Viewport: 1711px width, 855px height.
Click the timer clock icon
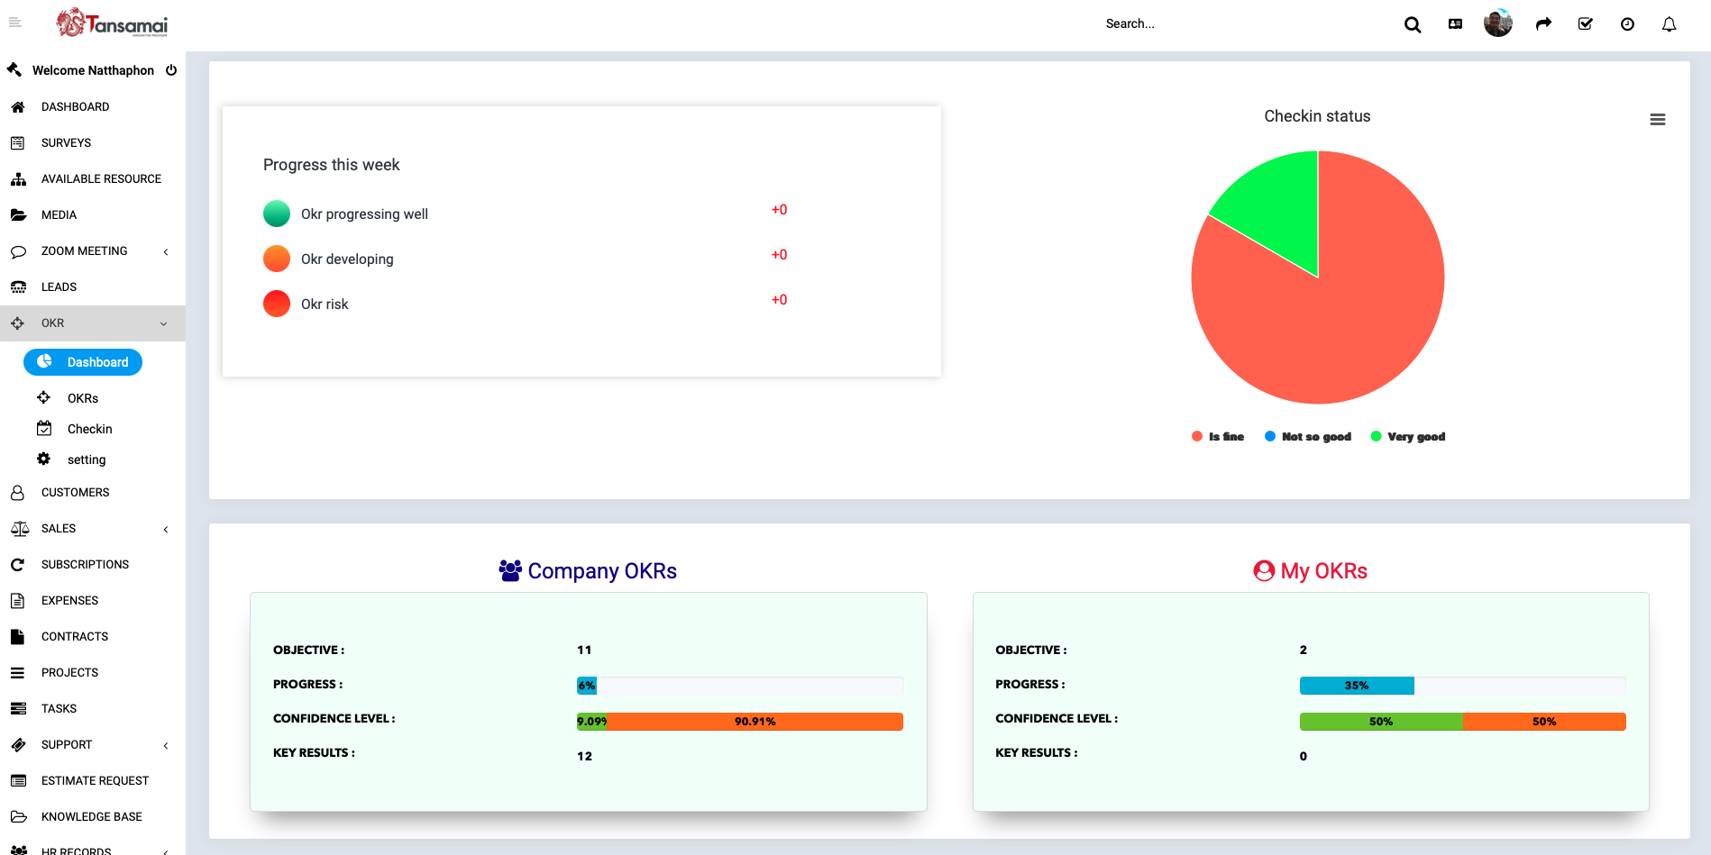click(x=1627, y=24)
